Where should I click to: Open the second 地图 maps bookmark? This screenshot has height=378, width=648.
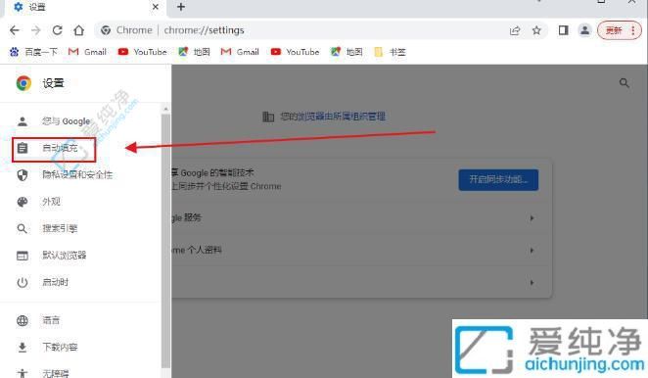click(347, 52)
